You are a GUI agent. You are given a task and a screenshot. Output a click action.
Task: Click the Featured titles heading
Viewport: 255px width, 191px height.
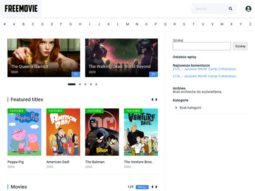click(27, 99)
